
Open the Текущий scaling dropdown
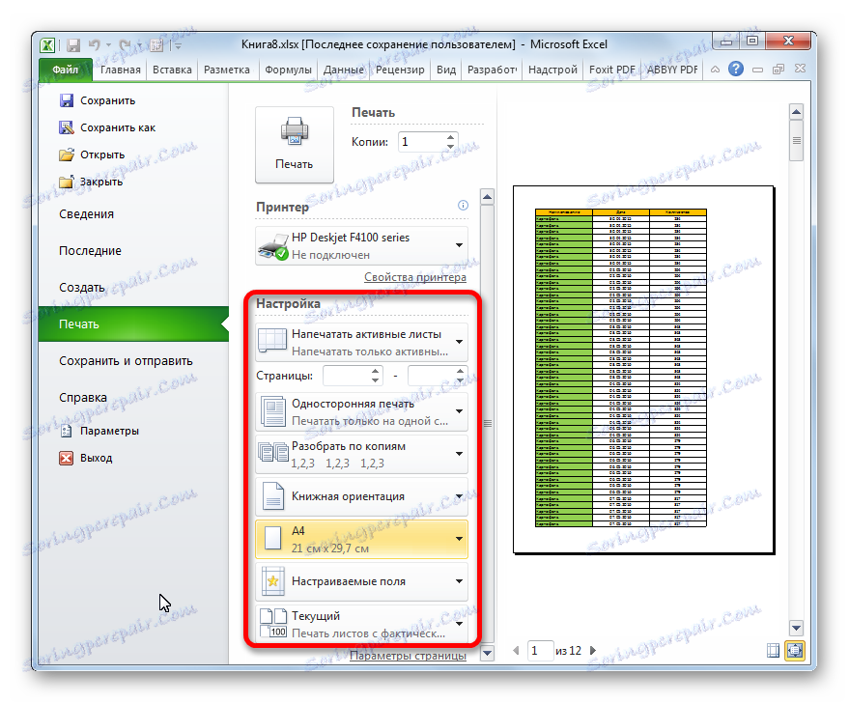click(x=361, y=624)
